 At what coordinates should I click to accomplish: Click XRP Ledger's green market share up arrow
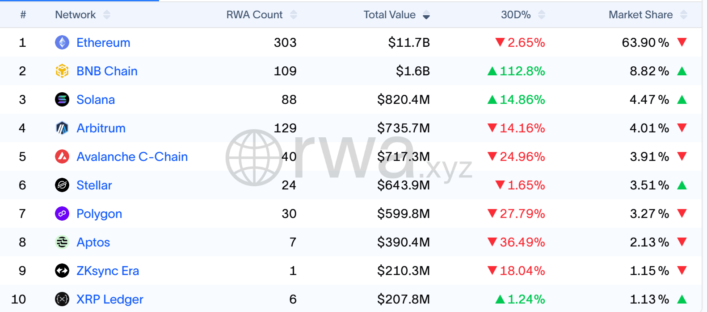coord(682,299)
